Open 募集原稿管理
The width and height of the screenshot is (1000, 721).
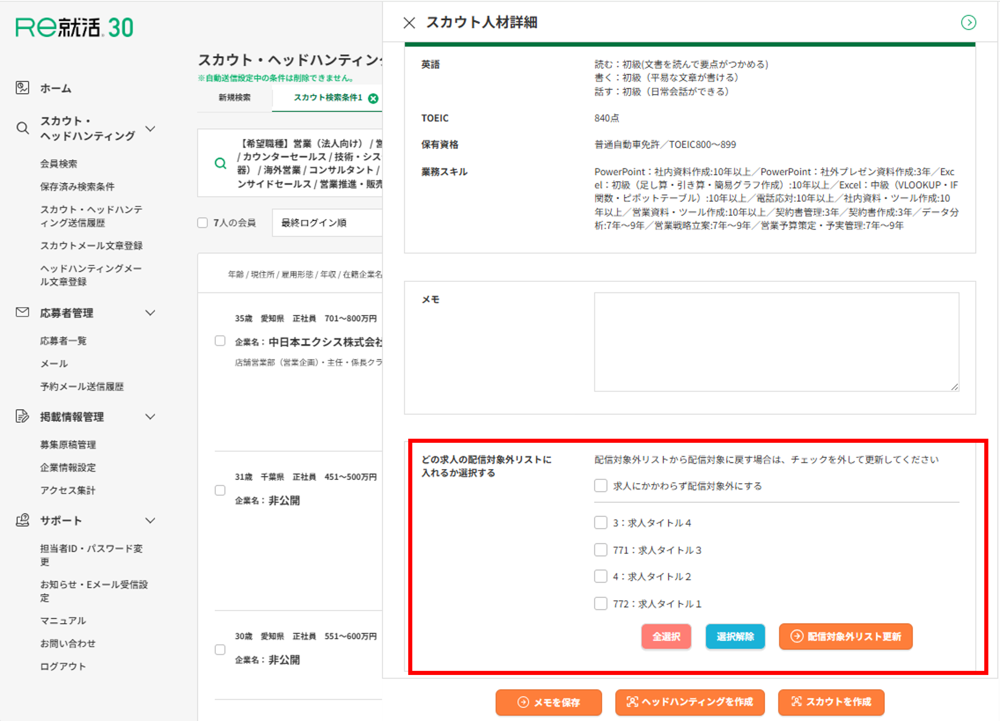(x=68, y=444)
